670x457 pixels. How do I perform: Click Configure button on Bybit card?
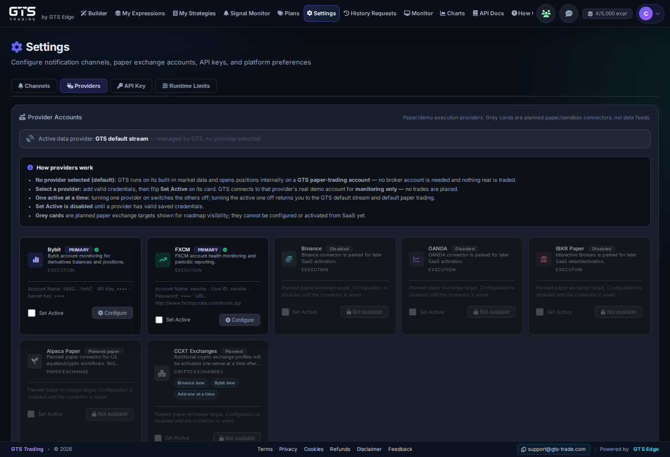click(x=112, y=313)
